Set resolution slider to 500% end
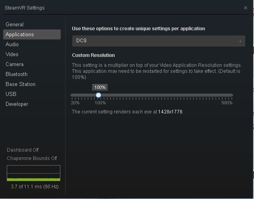This screenshot has height=199, width=254. pos(232,95)
